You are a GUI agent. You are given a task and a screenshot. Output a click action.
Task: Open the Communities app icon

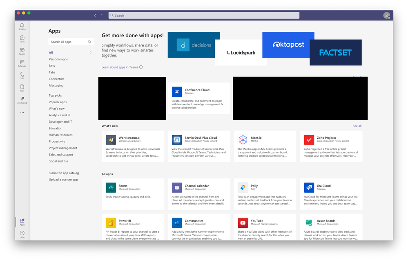coord(177,222)
